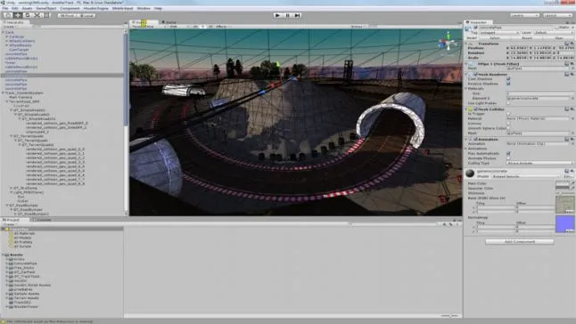
Task: Open the Help menu
Action: (158, 8)
